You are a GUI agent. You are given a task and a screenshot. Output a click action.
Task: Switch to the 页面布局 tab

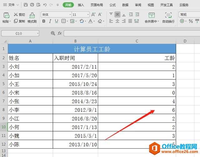(x=97, y=5)
